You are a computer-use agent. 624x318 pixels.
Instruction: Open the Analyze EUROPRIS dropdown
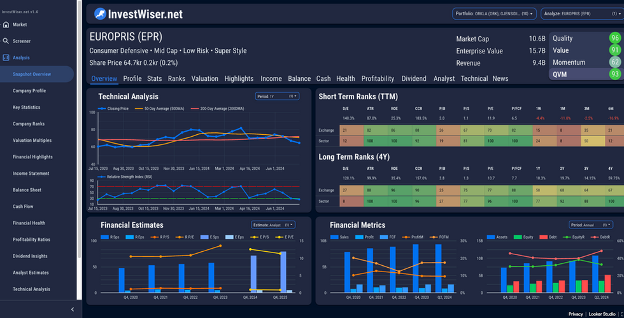[x=582, y=13]
